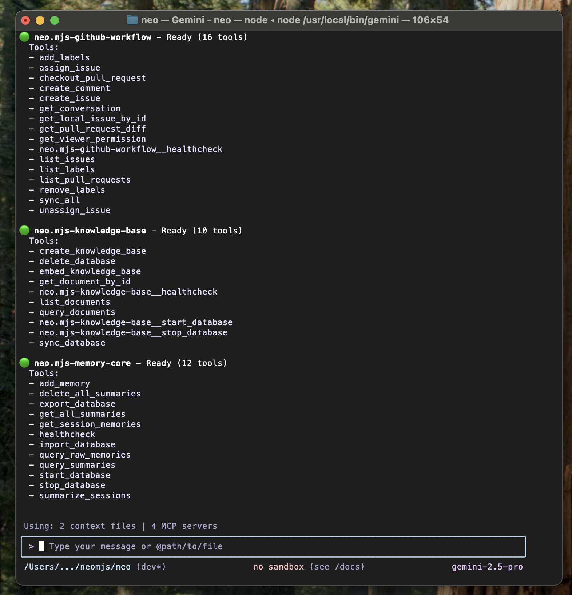Click 'neo.mjs-memory-core' server heading
This screenshot has height=595, width=572.
[82, 363]
